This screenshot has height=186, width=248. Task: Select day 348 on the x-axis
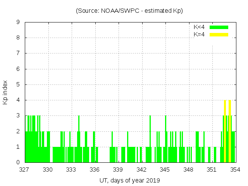click(189, 170)
